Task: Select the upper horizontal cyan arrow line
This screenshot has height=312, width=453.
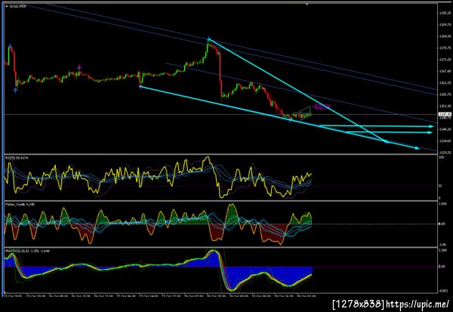Action: click(x=375, y=126)
